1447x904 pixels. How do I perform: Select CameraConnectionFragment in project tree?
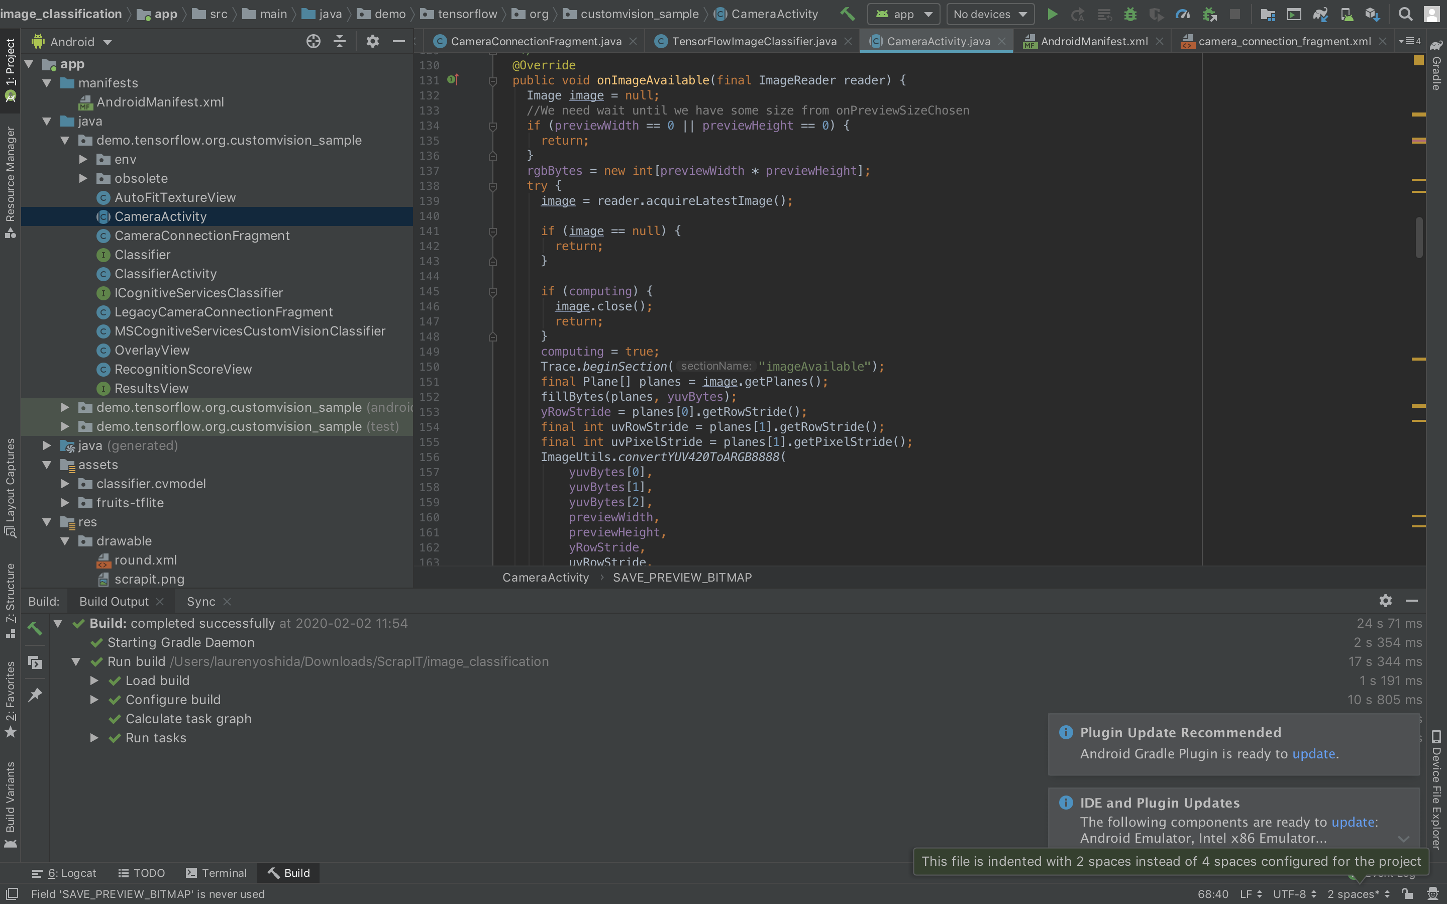201,236
